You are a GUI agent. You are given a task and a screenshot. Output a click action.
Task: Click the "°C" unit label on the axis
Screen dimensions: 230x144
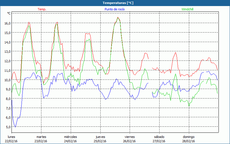(x=9, y=14)
